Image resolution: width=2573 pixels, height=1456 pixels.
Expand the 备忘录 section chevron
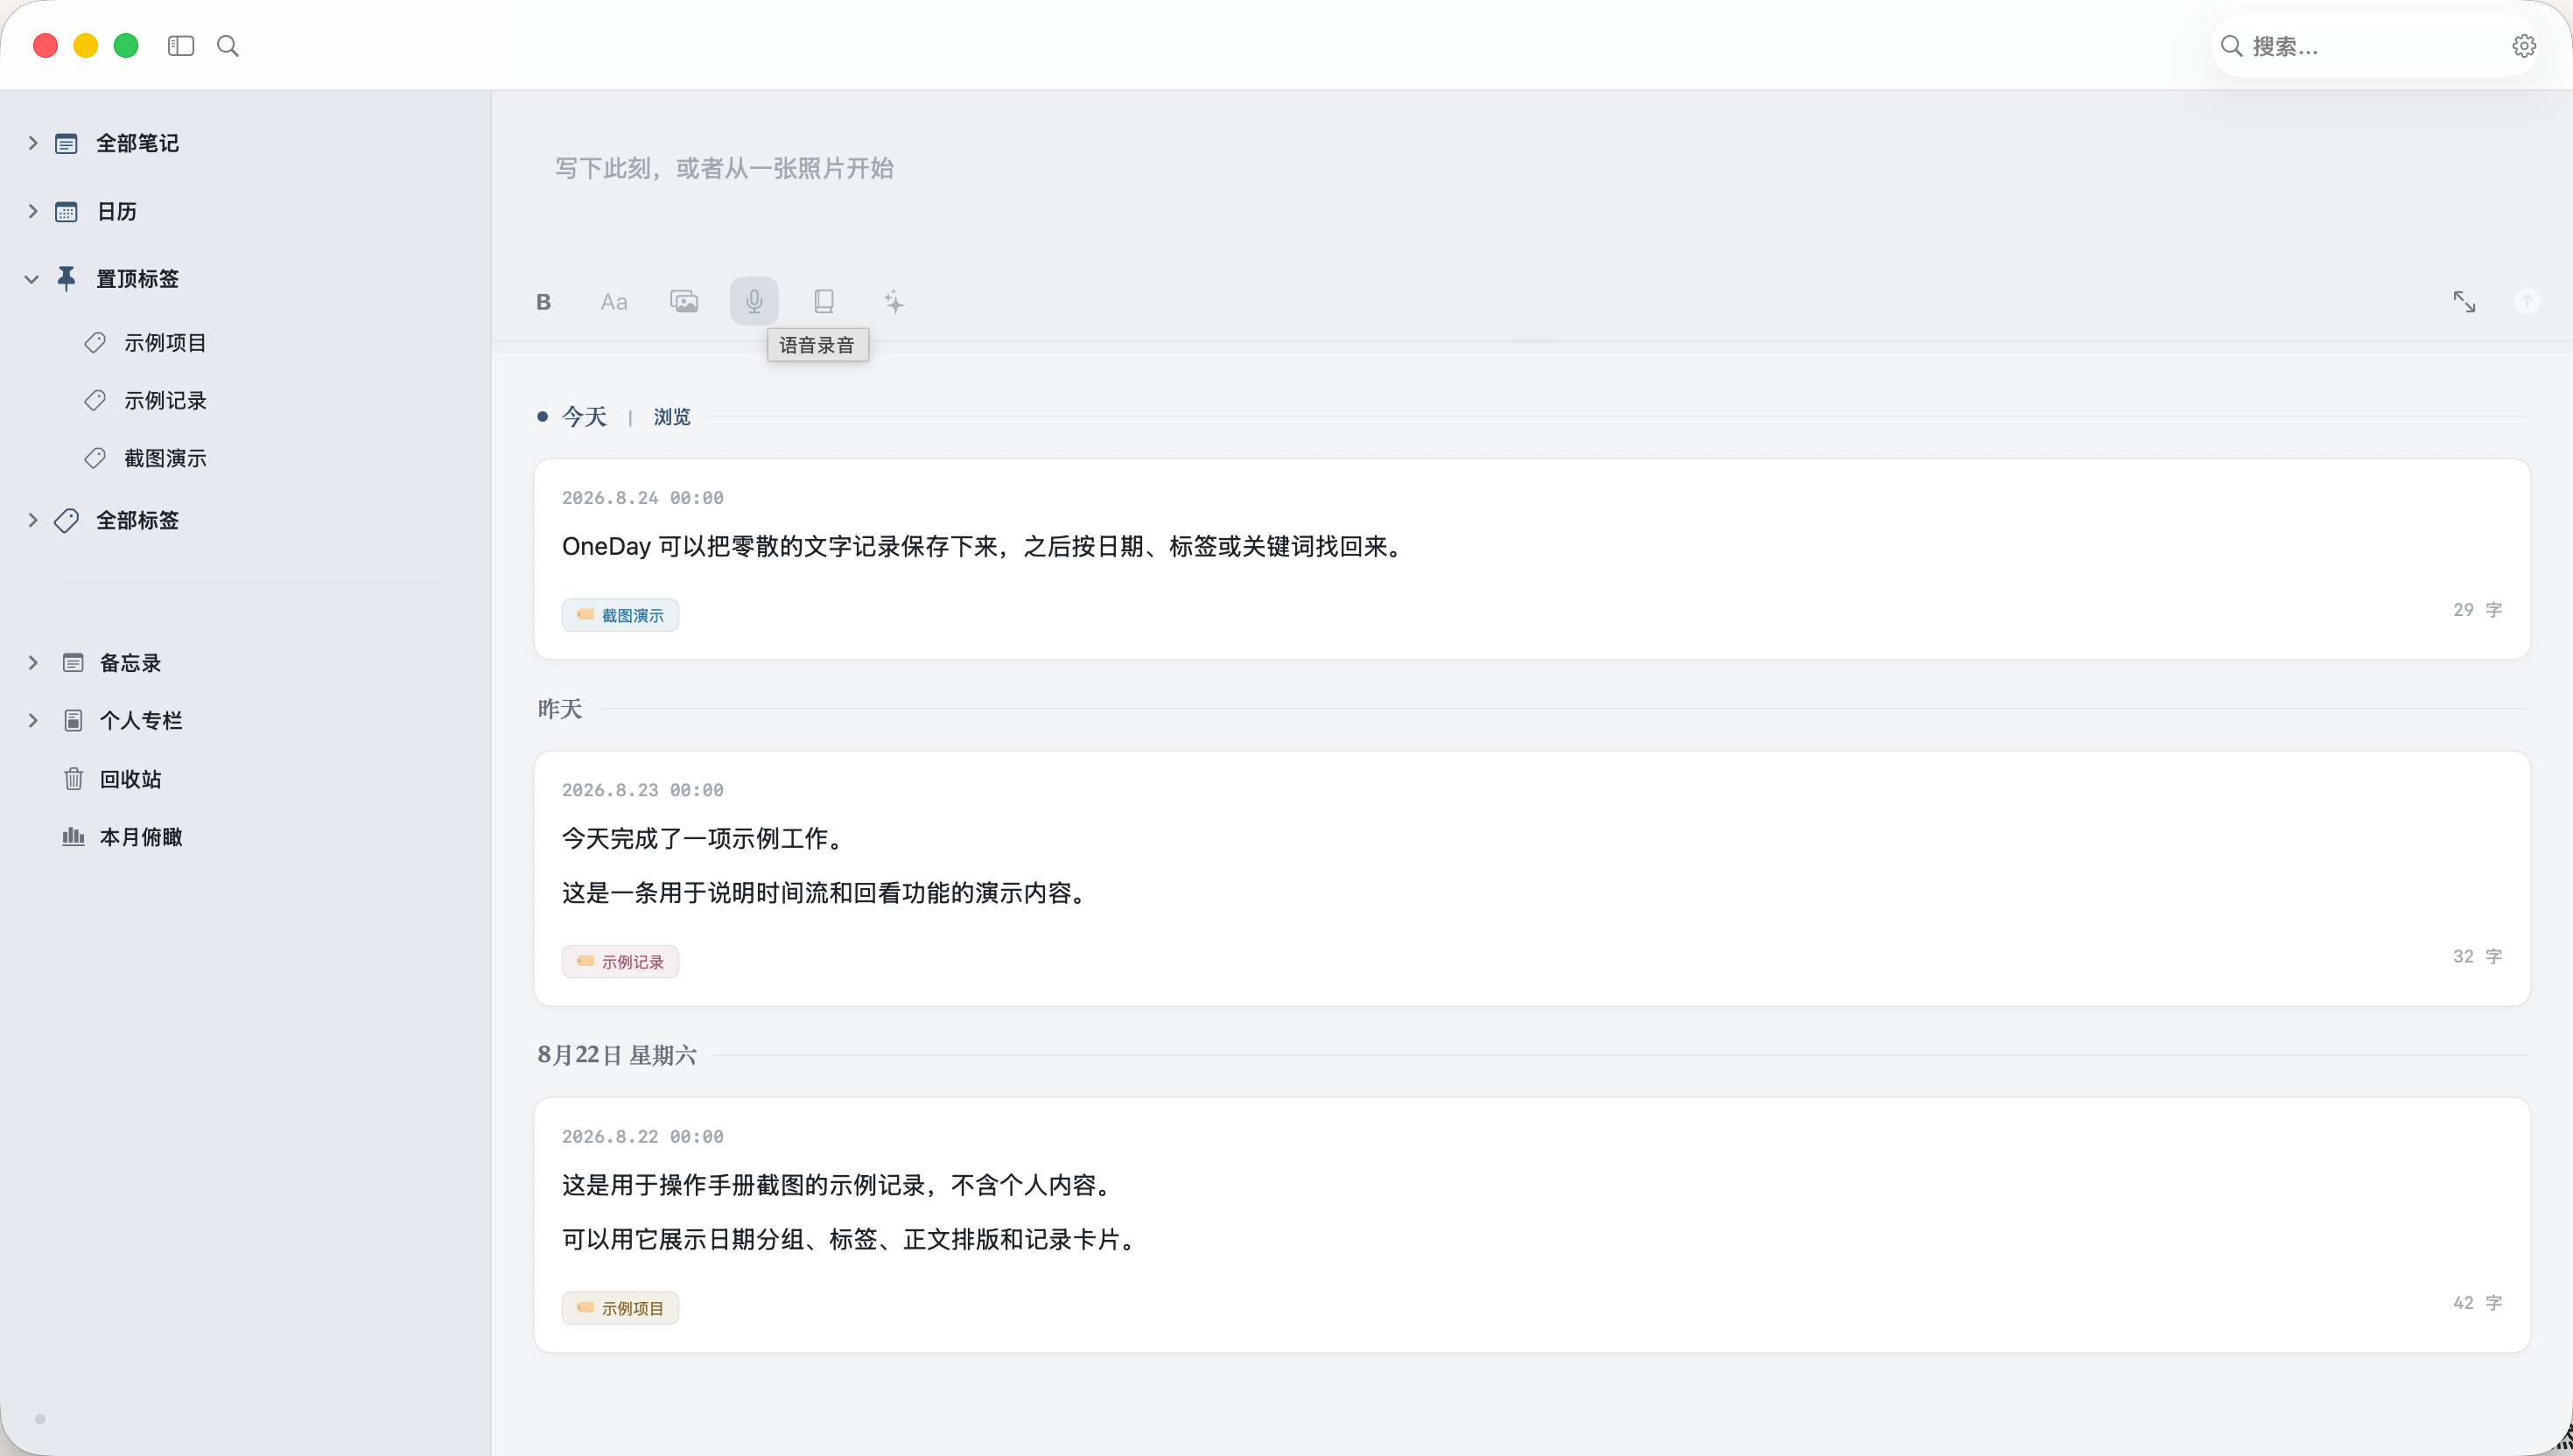coord(32,663)
